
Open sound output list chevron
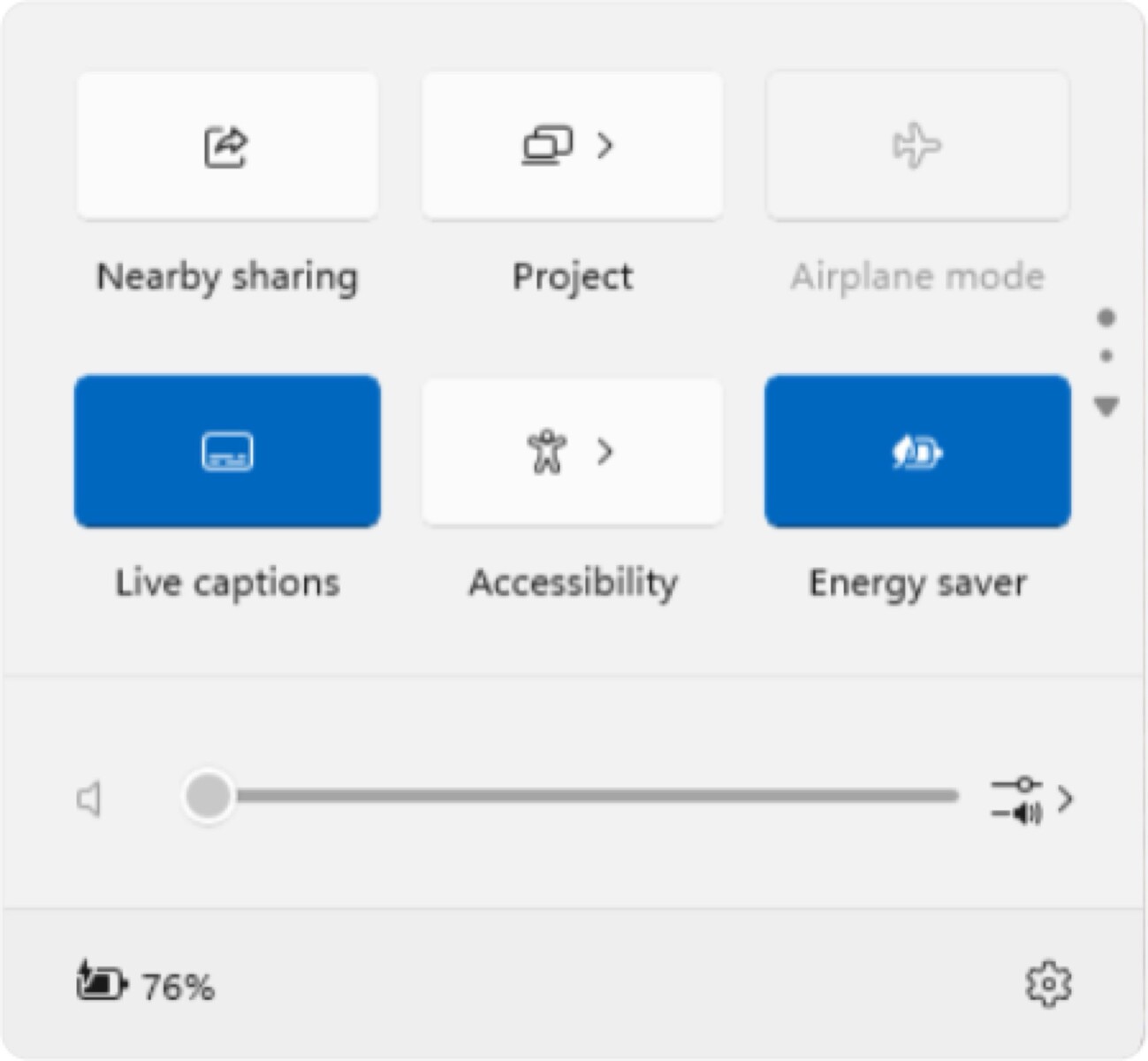click(x=1066, y=799)
